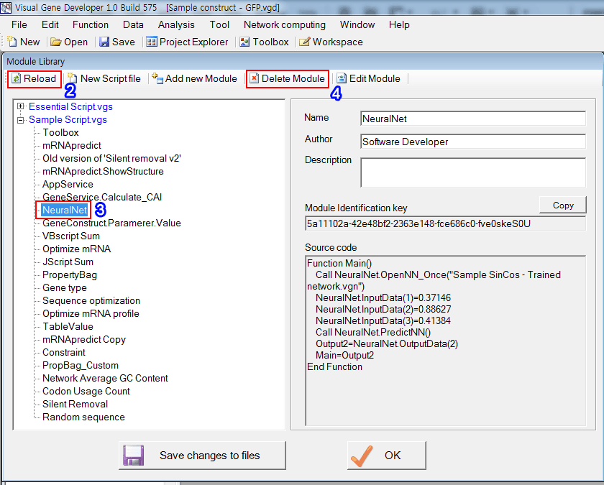The height and width of the screenshot is (485, 604).
Task: Open the Help menu
Action: (x=399, y=24)
